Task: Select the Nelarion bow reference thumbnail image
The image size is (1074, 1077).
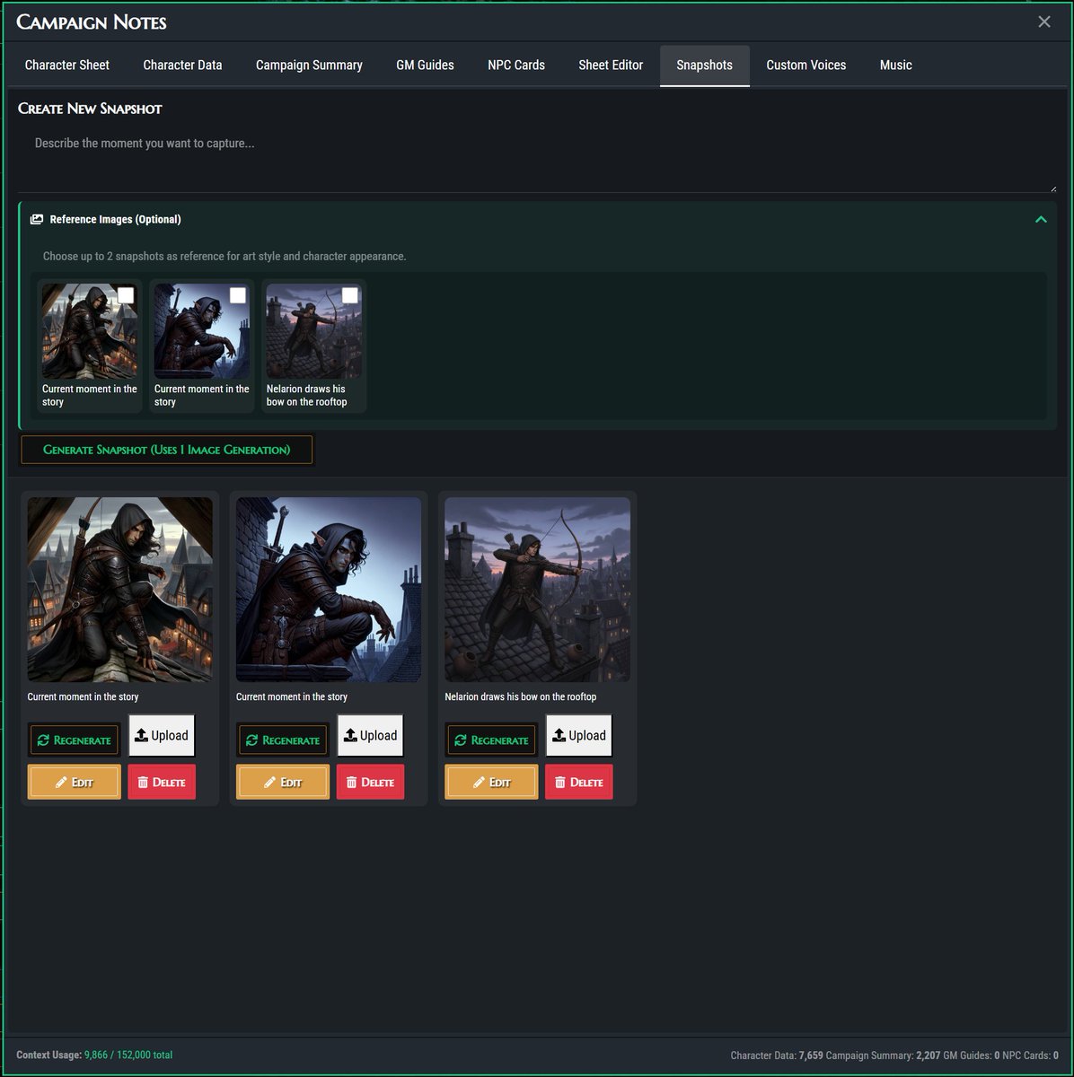Action: (x=314, y=331)
